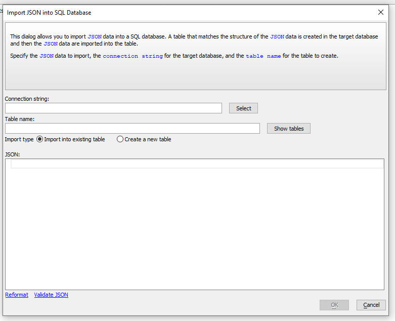Click the greyed-out OK button
This screenshot has height=321, width=395.
334,305
